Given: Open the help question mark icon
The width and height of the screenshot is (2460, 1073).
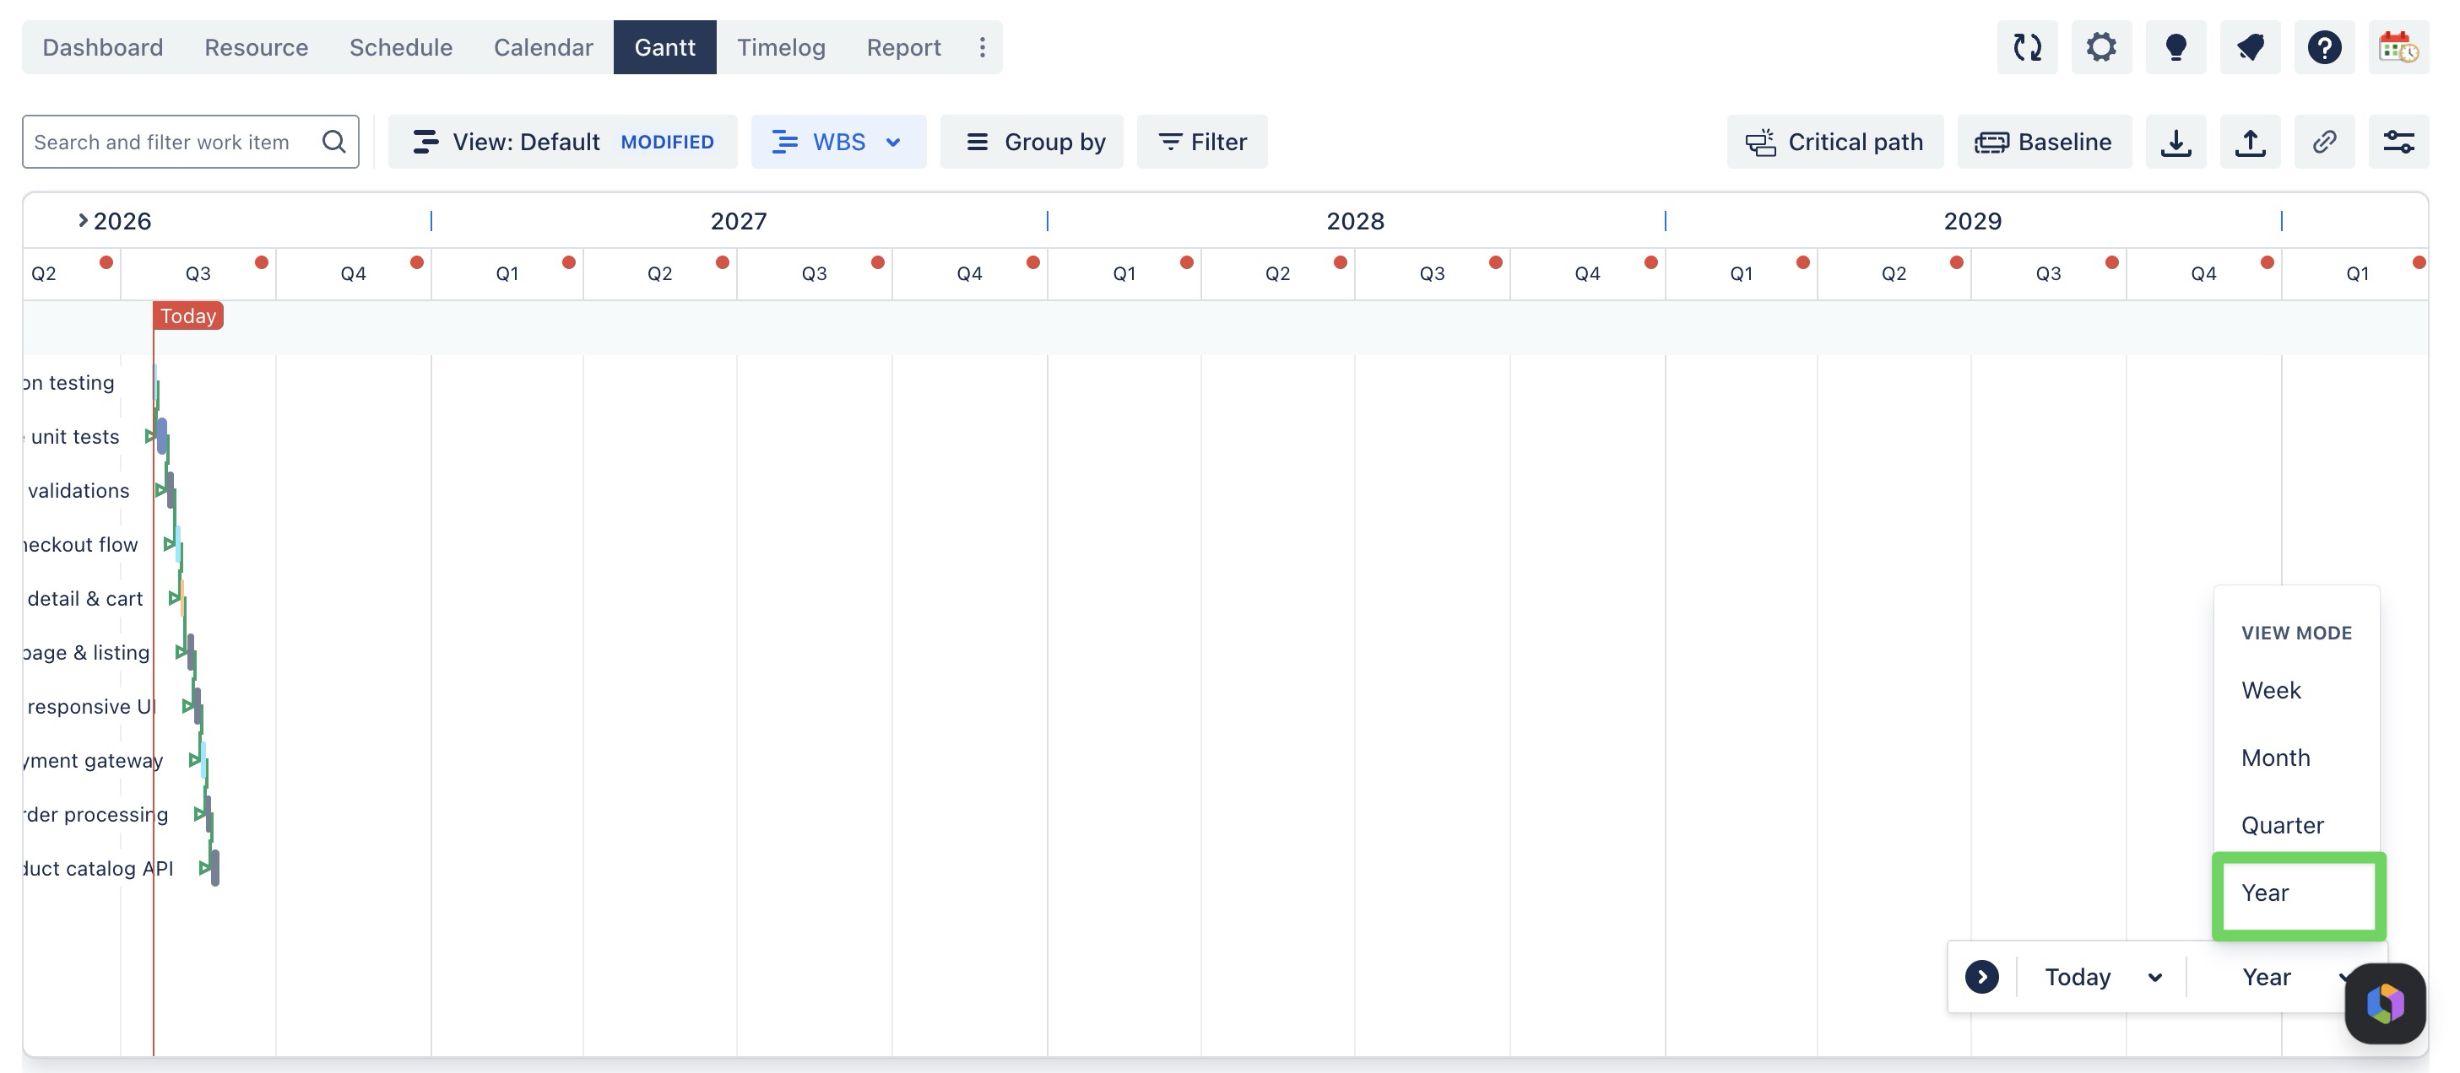Looking at the screenshot, I should (x=2324, y=46).
